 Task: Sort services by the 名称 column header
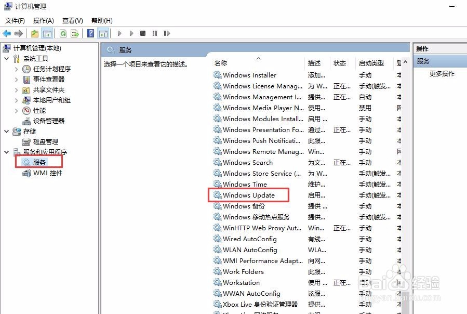click(220, 63)
